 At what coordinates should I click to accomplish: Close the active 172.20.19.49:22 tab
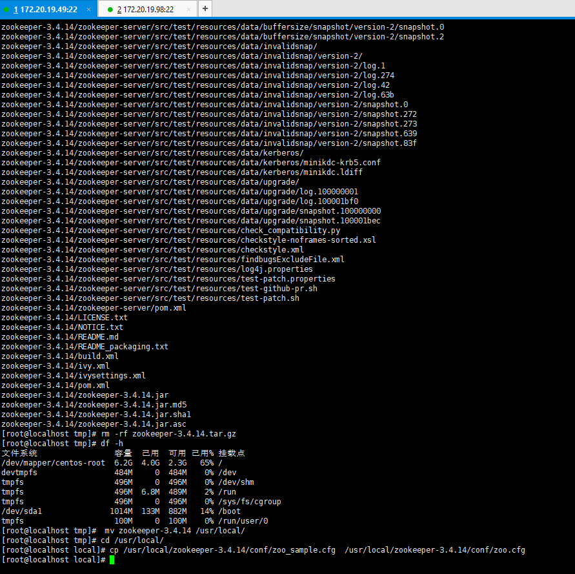click(x=88, y=9)
